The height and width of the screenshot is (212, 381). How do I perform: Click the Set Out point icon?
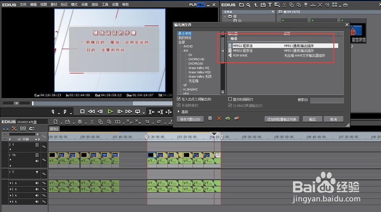[65, 112]
